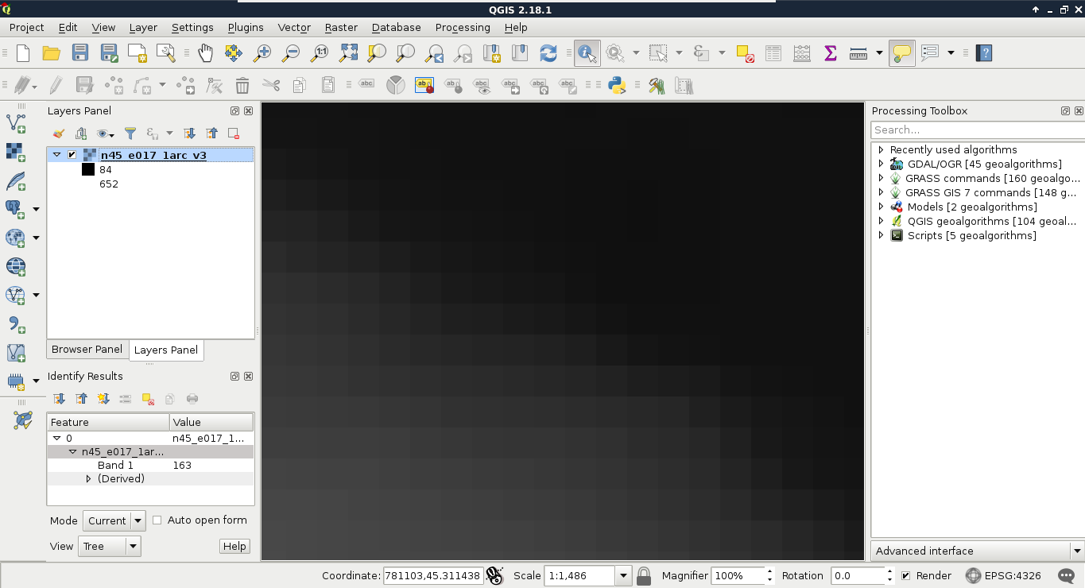The width and height of the screenshot is (1085, 588).
Task: Click the Zoom Full extent icon
Action: click(x=348, y=53)
